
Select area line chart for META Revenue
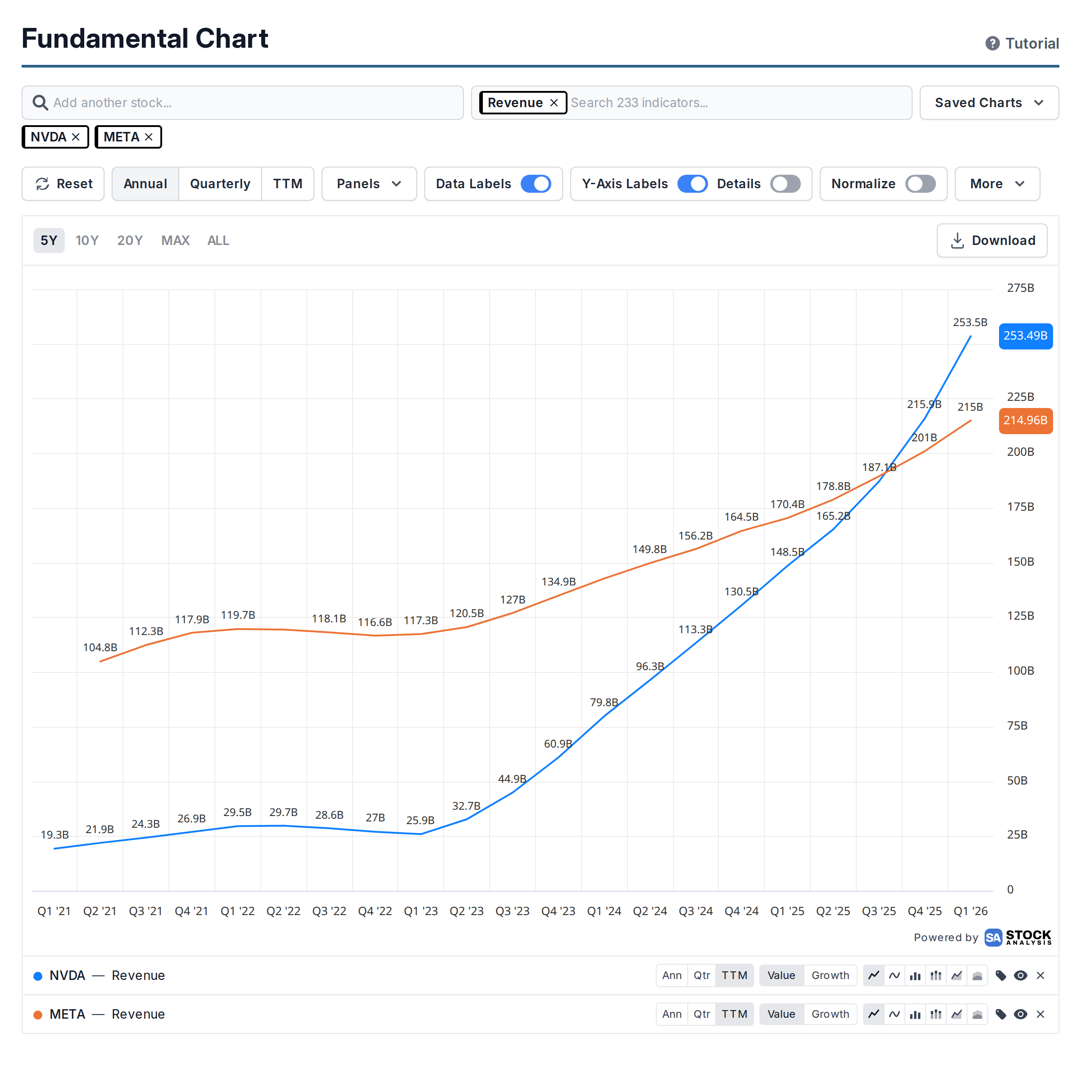(x=956, y=1014)
